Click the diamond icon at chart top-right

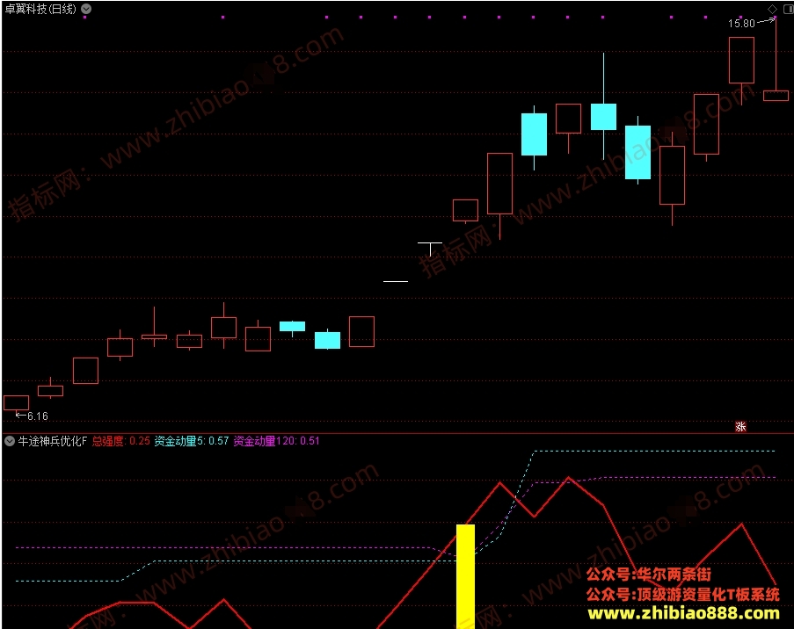[772, 9]
